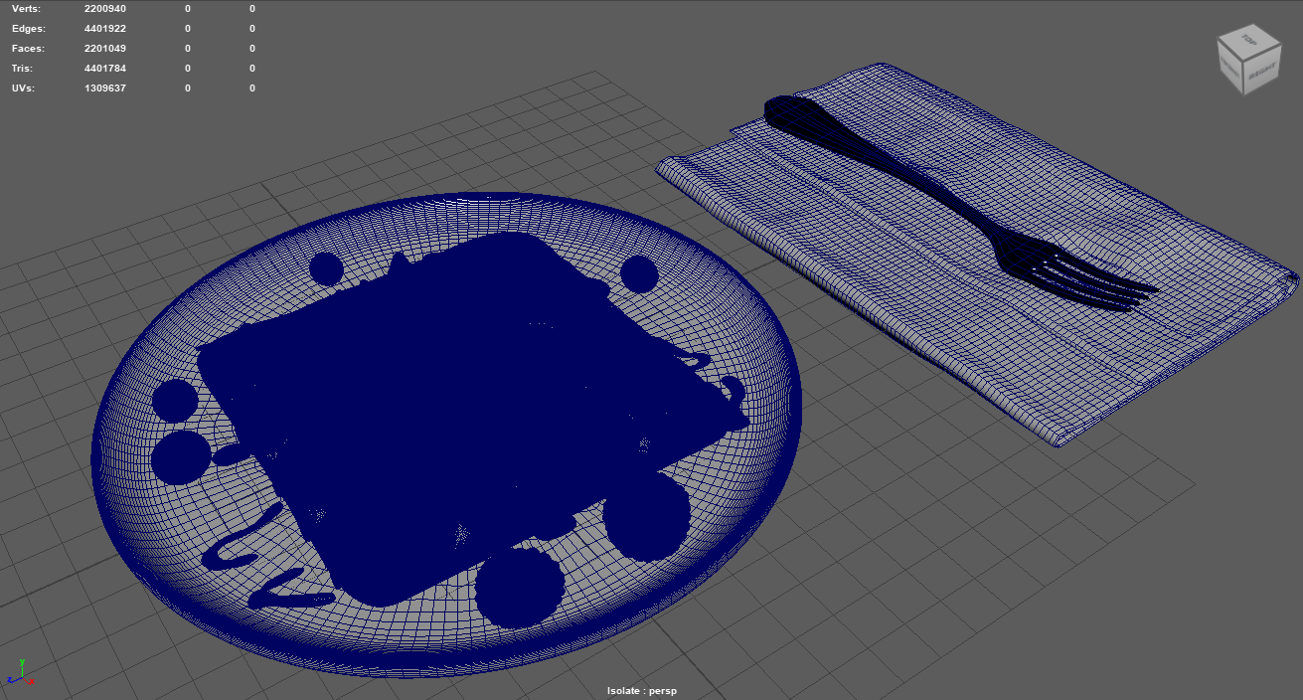Click the edge count value 4401922
The height and width of the screenshot is (700, 1303).
pyautogui.click(x=105, y=29)
